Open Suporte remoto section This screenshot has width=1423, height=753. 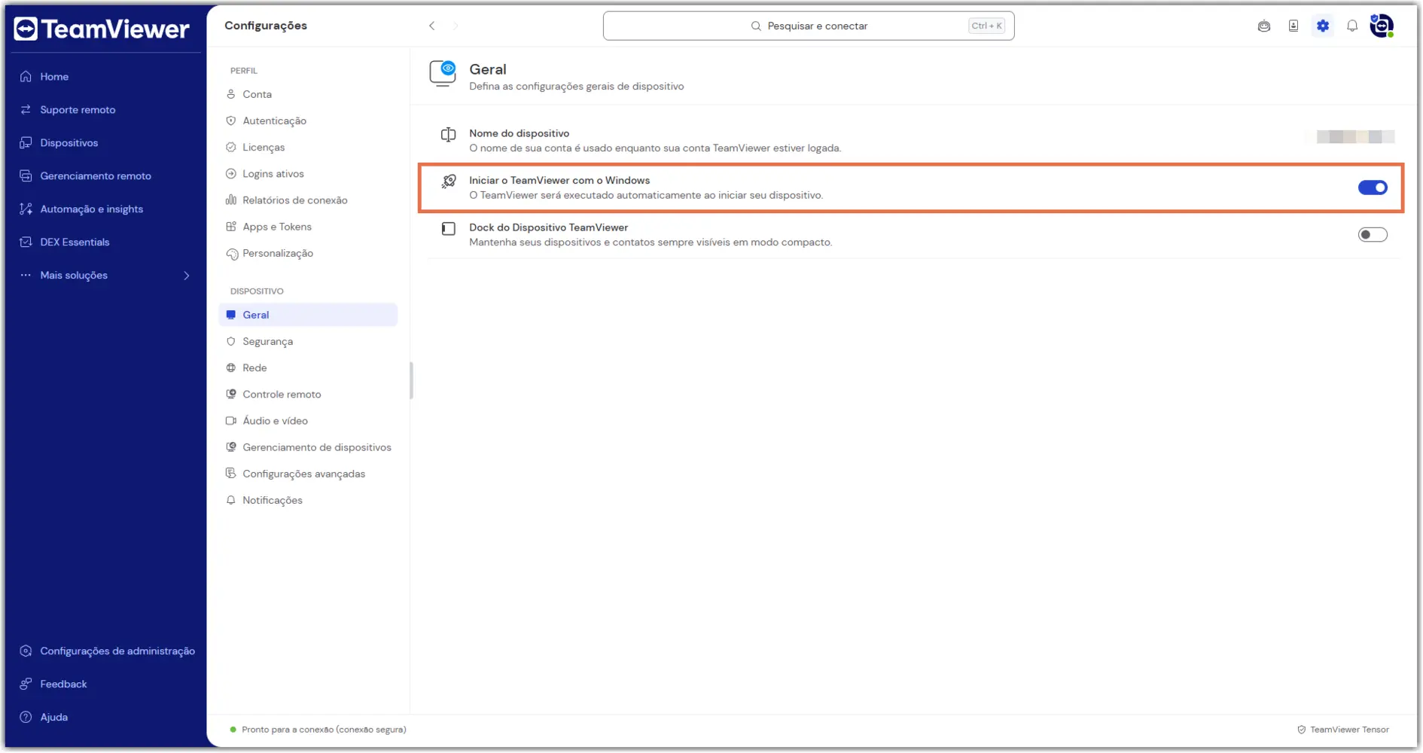click(78, 110)
